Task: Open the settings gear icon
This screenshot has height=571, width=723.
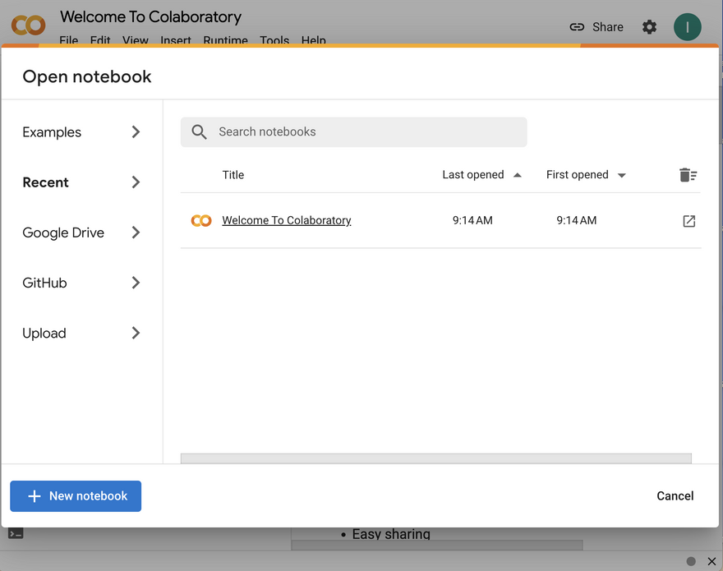Action: (649, 27)
